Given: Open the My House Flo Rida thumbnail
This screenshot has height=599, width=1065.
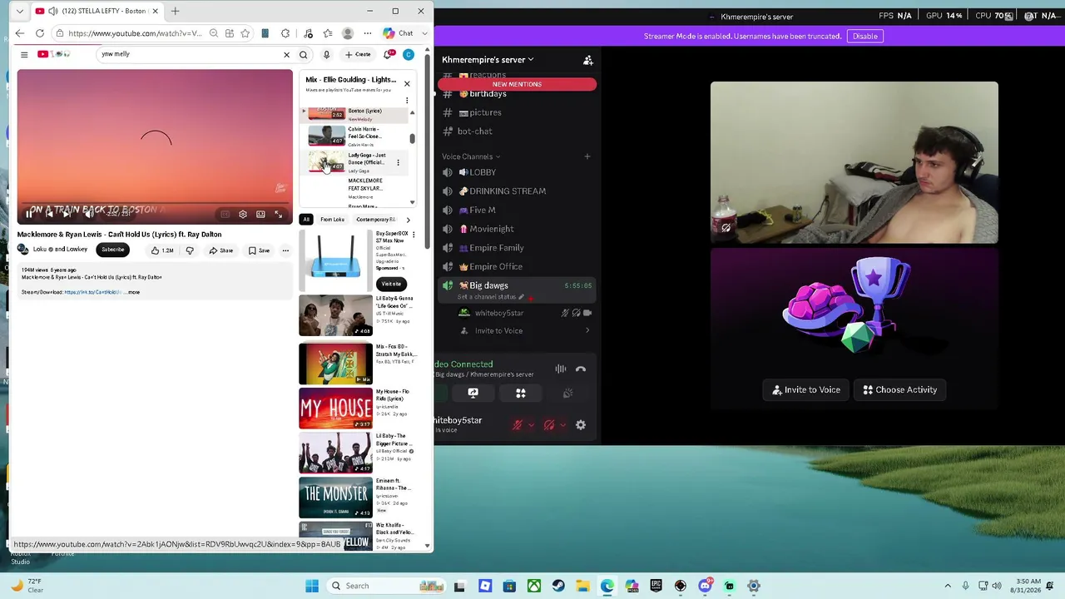Looking at the screenshot, I should 336,408.
